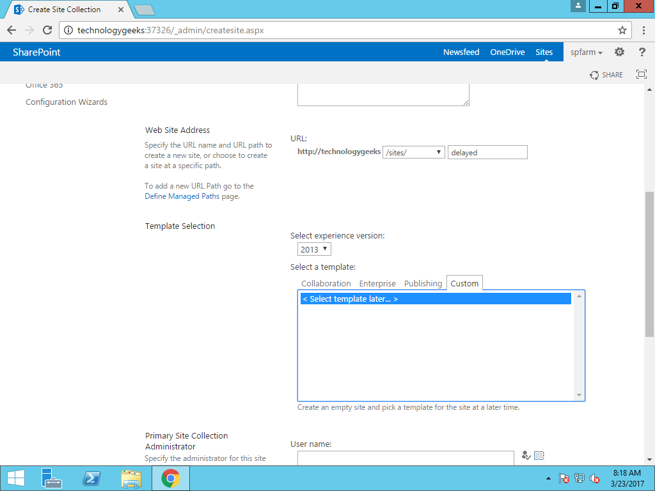Image resolution: width=655 pixels, height=491 pixels.
Task: Open Chrome three-dot menu
Action: click(643, 30)
